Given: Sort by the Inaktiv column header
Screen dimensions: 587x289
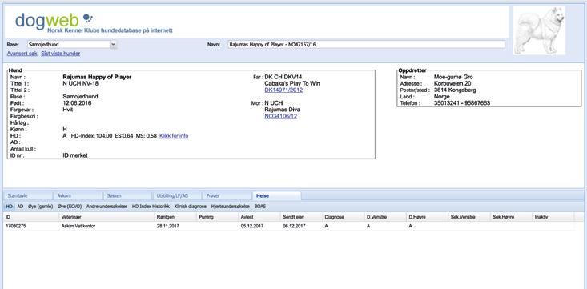Looking at the screenshot, I should click(x=553, y=217).
